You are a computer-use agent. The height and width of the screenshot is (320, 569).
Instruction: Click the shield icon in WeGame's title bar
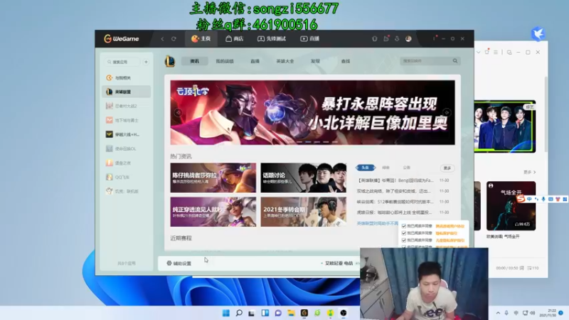pos(375,39)
